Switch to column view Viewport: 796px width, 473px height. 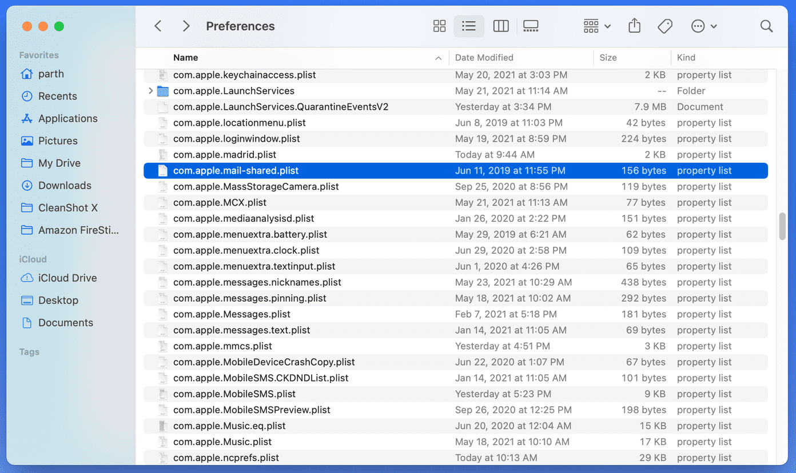click(501, 26)
